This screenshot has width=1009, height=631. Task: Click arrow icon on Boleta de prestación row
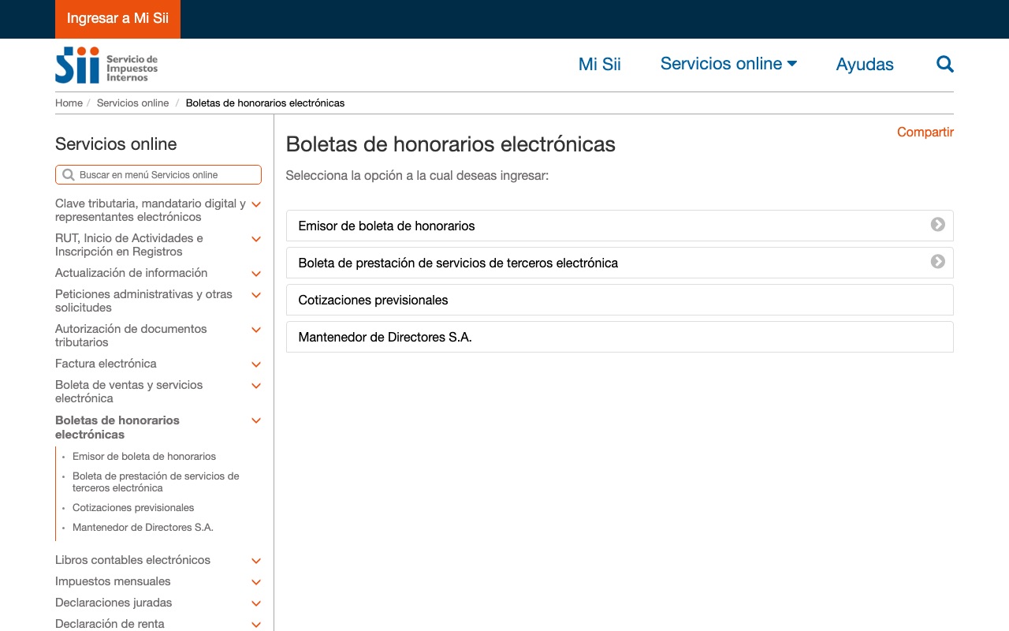point(937,262)
